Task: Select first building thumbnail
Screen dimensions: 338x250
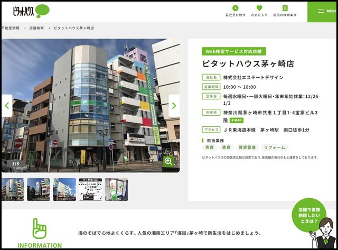Action: pos(13,190)
